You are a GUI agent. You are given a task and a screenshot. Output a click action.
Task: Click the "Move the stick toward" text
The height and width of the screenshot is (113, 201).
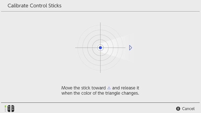[83, 88]
